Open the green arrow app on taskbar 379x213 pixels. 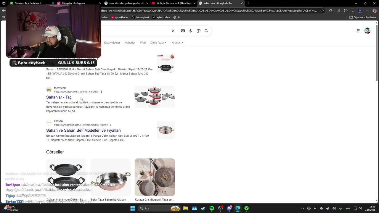tap(246, 208)
